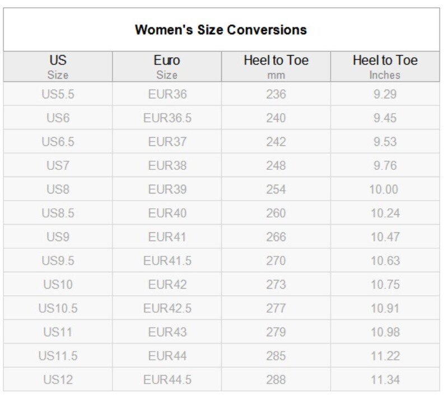Click the 10.63 inches cell

[385, 261]
